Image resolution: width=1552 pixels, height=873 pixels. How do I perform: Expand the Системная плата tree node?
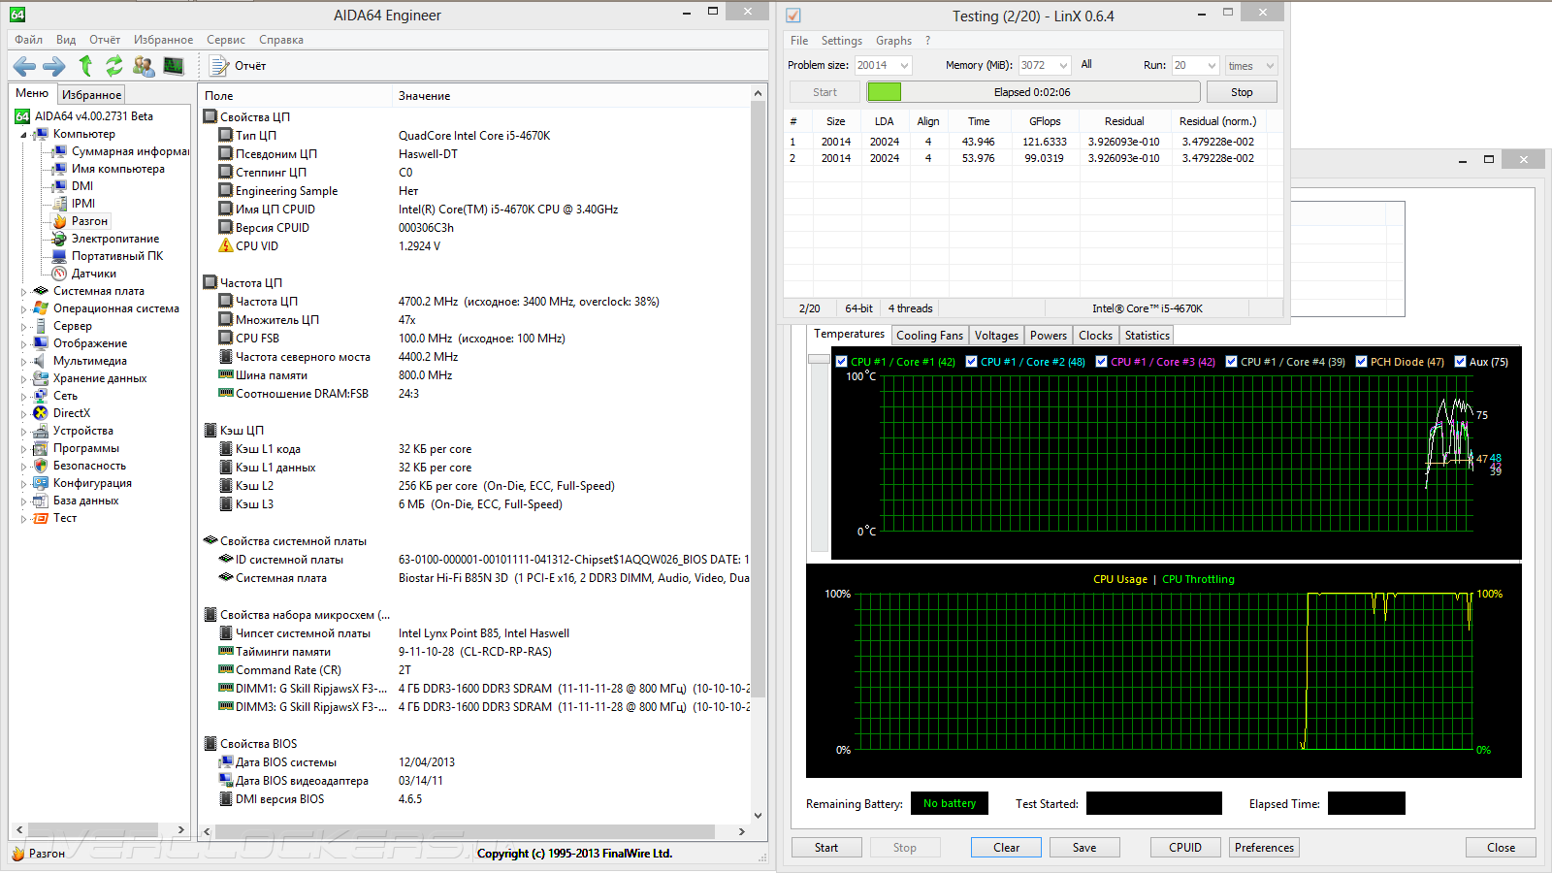[24, 291]
